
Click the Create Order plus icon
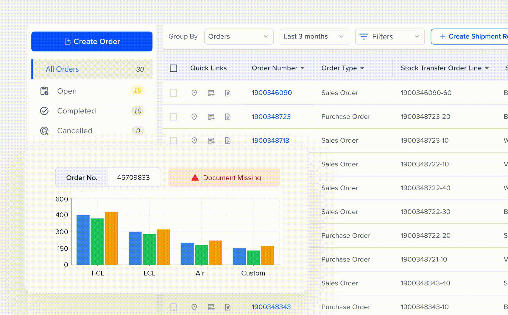(x=68, y=41)
